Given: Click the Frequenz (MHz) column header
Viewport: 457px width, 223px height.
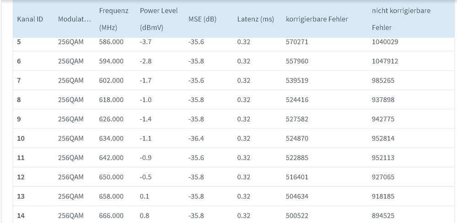Looking at the screenshot, I should point(113,19).
